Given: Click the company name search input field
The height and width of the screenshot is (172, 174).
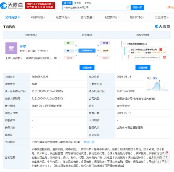Looking at the screenshot, I should pos(94,7).
